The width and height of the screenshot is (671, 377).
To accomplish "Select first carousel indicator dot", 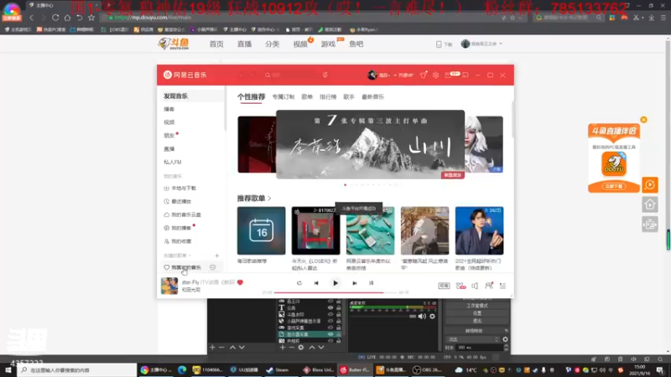I will (346, 184).
